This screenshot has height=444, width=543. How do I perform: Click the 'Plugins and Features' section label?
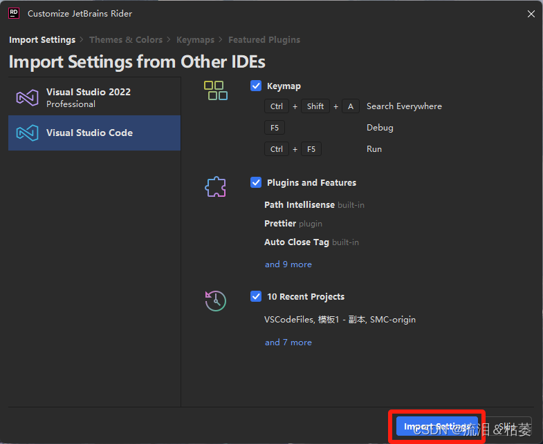point(311,182)
